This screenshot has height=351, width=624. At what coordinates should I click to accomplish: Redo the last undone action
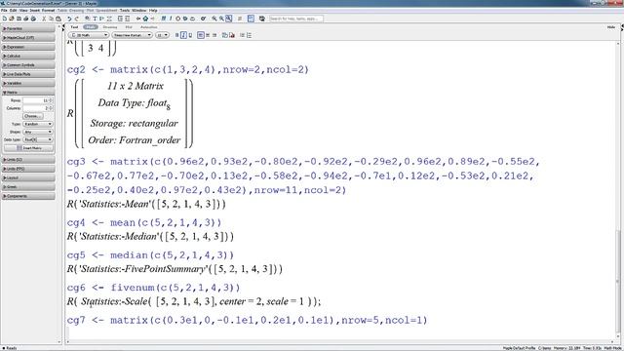tap(76, 19)
